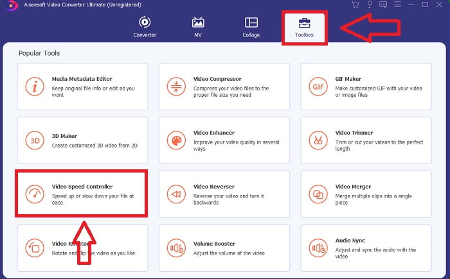450x279 pixels.
Task: Click the Video Enhancer palette icon
Action: (x=175, y=140)
